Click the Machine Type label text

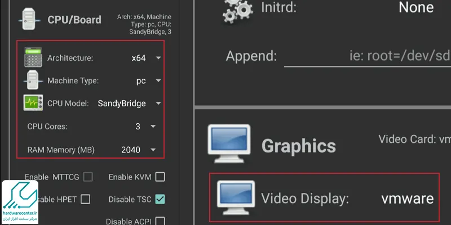pos(73,81)
